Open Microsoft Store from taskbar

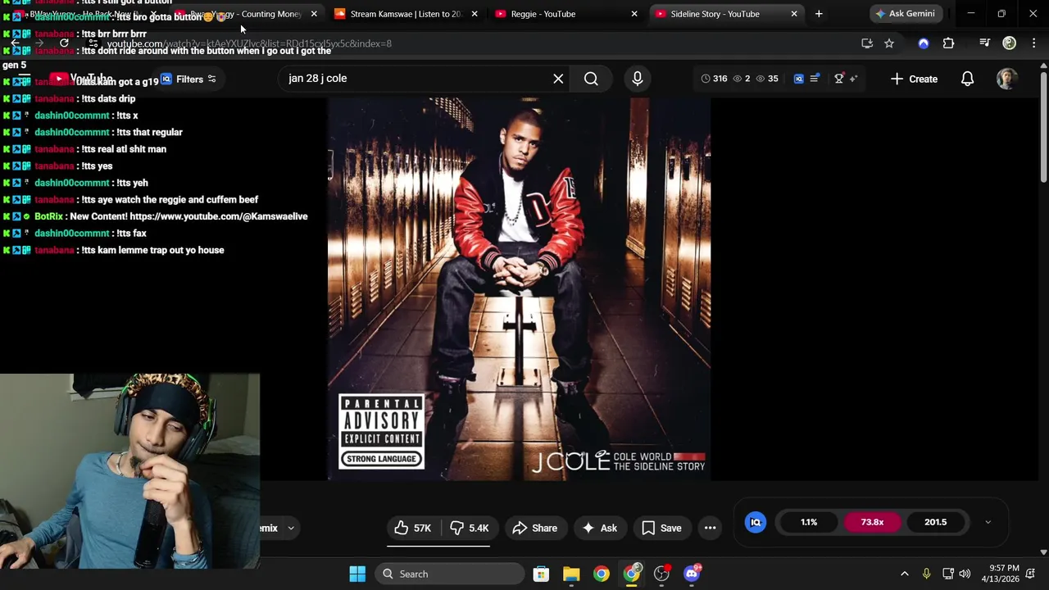click(541, 574)
